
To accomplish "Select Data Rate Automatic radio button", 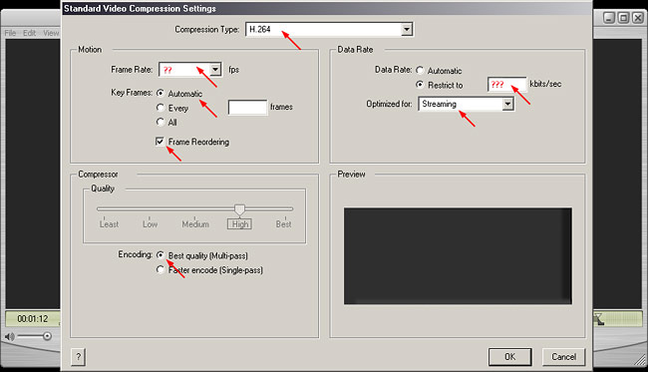I will [420, 70].
